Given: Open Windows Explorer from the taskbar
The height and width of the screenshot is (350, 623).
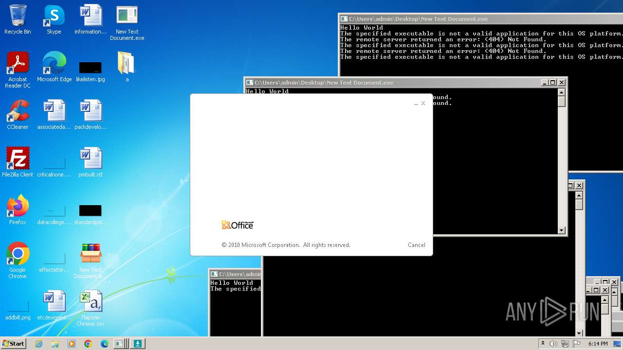Looking at the screenshot, I should click(55, 344).
